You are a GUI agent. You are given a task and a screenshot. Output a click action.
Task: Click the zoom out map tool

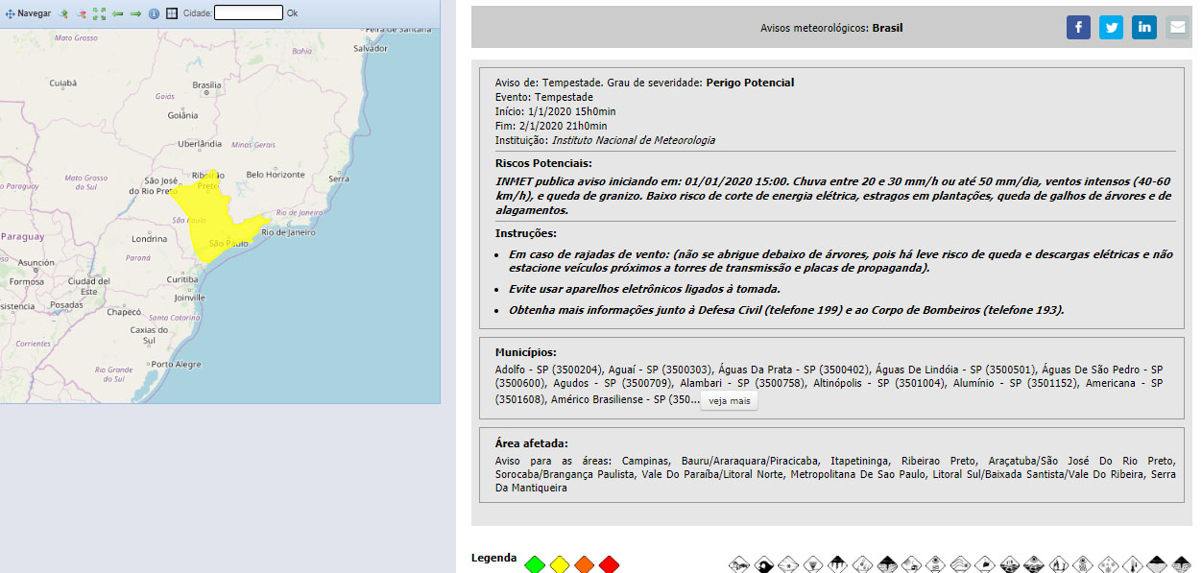pyautogui.click(x=82, y=13)
